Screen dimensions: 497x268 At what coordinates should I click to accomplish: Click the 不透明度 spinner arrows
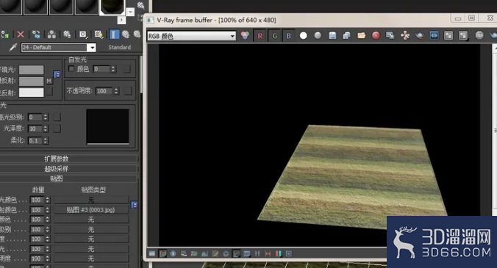[116, 91]
